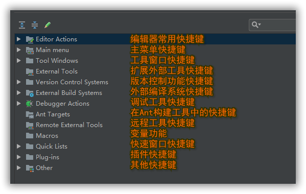Screen dimensions: 306x194
Task: Click the Collapse All toolbar icon
Action: tap(35, 25)
